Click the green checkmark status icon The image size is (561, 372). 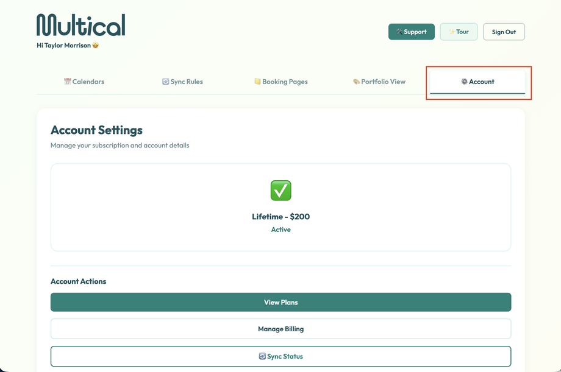click(281, 191)
